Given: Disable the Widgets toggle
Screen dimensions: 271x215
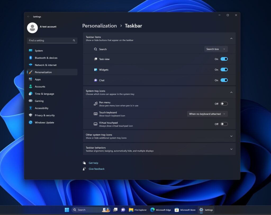Looking at the screenshot, I should click(x=224, y=69).
